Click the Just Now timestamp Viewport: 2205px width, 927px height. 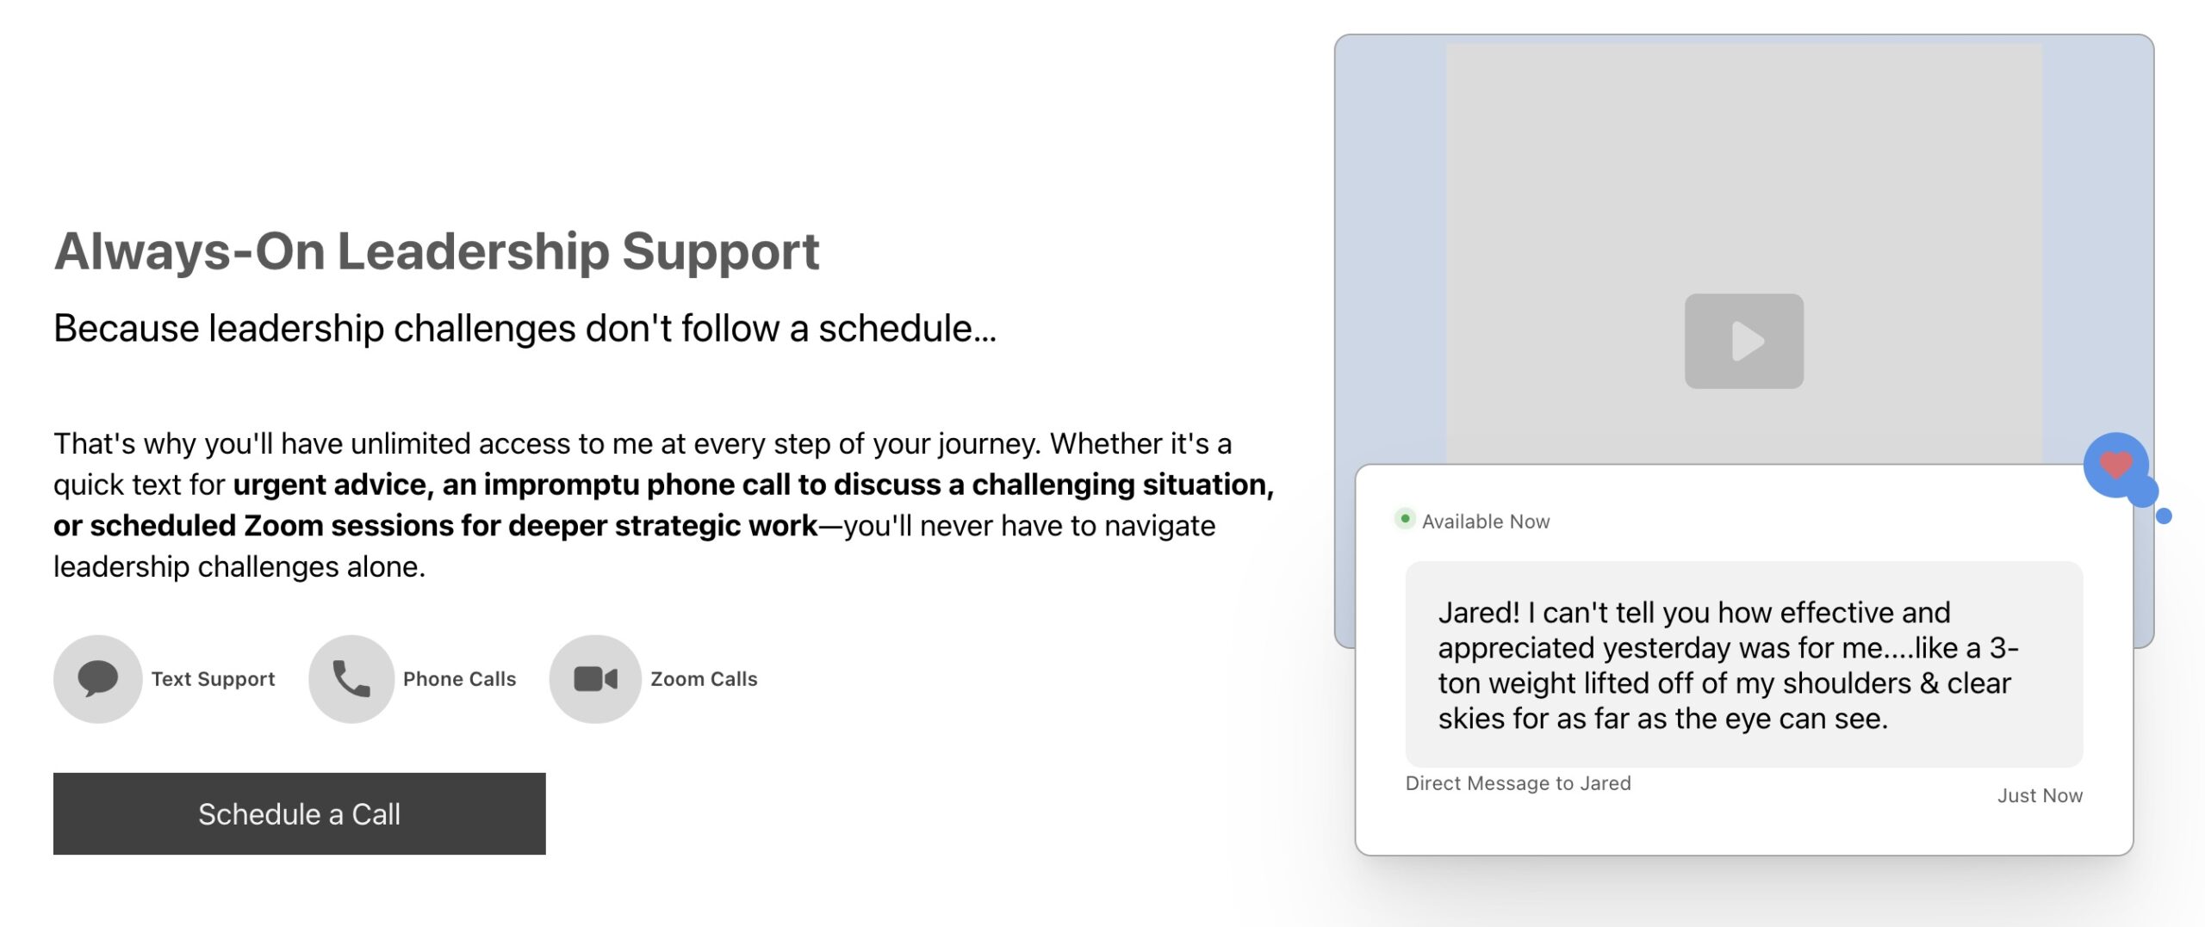[2039, 795]
